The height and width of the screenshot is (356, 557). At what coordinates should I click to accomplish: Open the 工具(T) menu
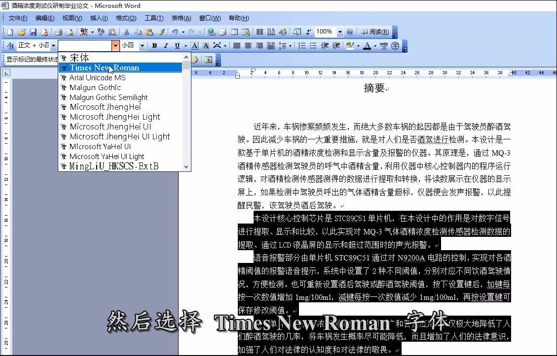coord(154,18)
